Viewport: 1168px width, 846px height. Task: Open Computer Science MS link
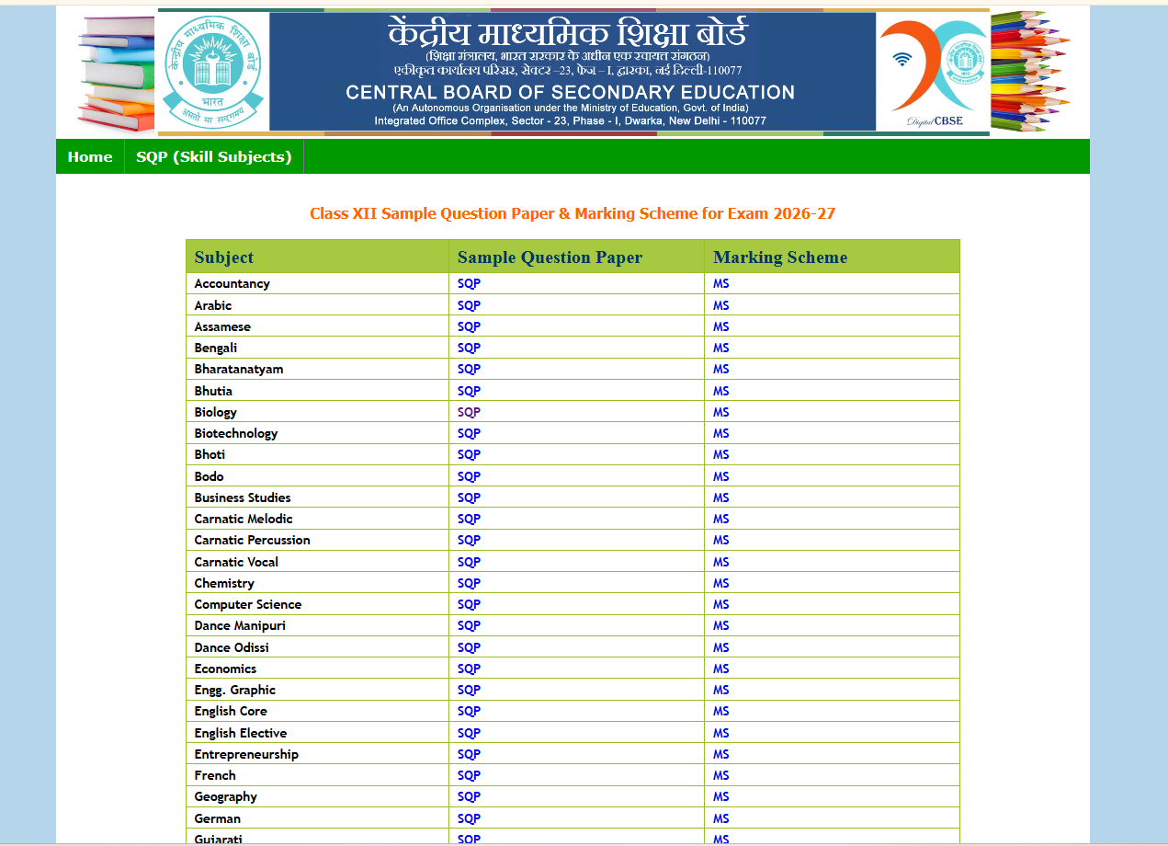click(721, 604)
